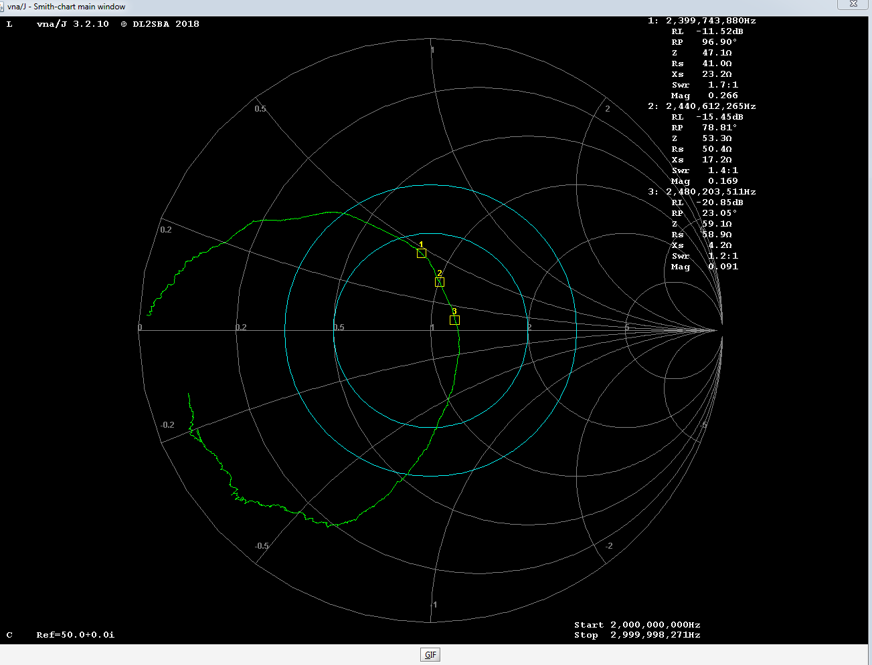Click the chart center at axis label 1
Image resolution: width=872 pixels, height=665 pixels.
tap(432, 328)
